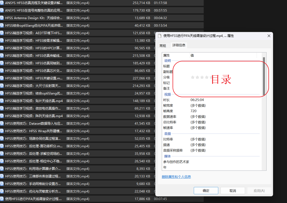Click the 01:17:58 duration cell
The height and width of the screenshot is (203, 287).
pos(160,3)
